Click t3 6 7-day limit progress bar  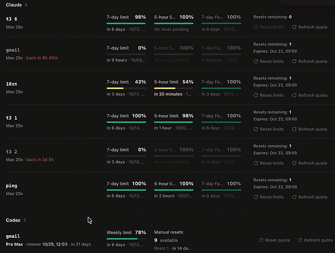(x=126, y=23)
